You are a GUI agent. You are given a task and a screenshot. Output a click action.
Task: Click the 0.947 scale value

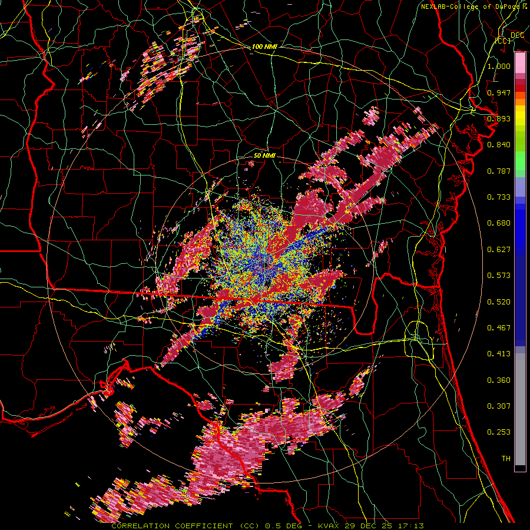pyautogui.click(x=499, y=92)
